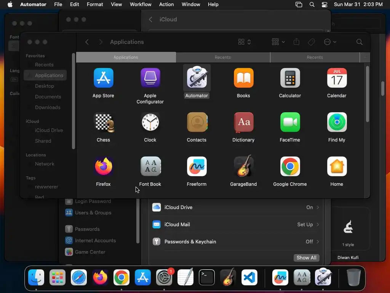Switch to the middle Recents tab
Viewport: 390px width, 293px height.
tap(223, 57)
